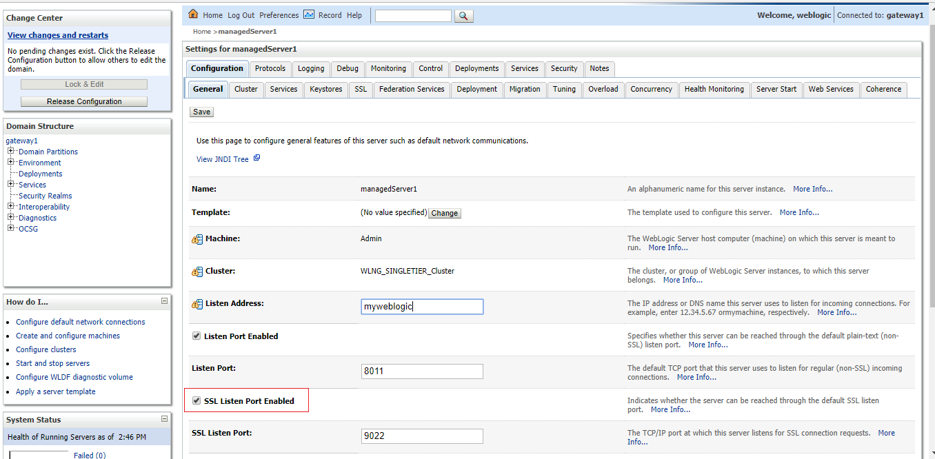Click the external-link icon beside View JNDI Tree

257,159
